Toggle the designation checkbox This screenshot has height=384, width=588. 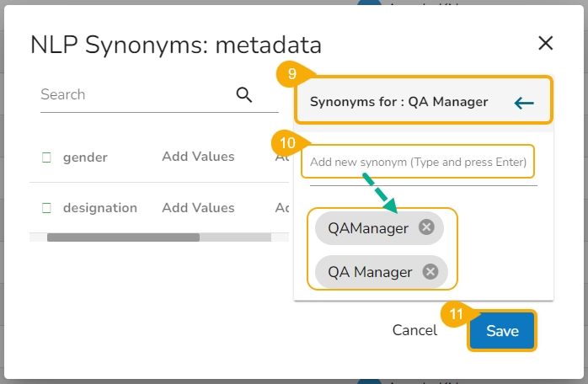pyautogui.click(x=47, y=208)
